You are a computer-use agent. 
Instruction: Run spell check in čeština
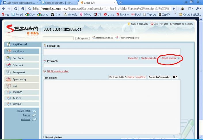131,77
